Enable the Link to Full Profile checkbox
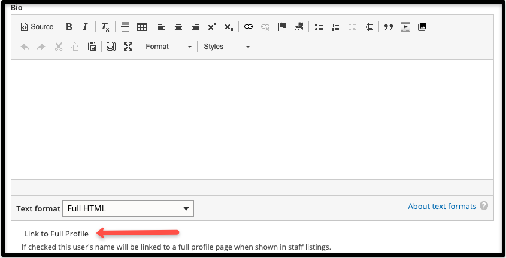 [x=16, y=234]
